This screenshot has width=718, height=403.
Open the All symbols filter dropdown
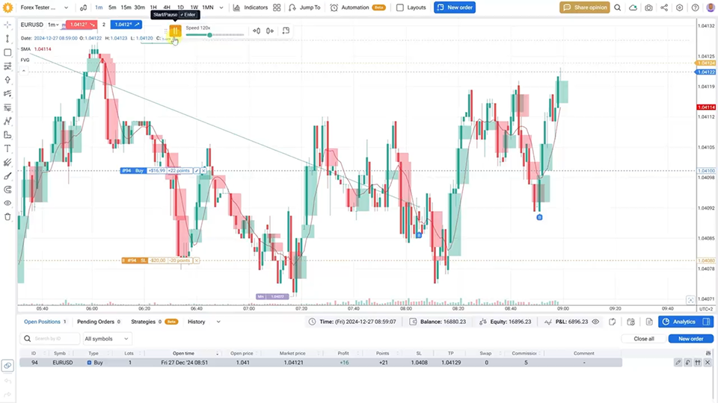point(107,339)
